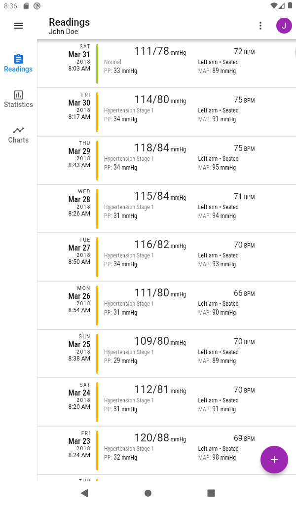296x505 pixels.
Task: Open the Charts line graph icon
Action: pyautogui.click(x=18, y=130)
